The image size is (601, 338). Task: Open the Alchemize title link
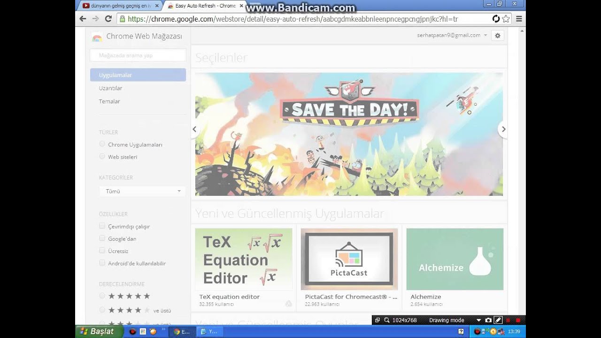[426, 297]
